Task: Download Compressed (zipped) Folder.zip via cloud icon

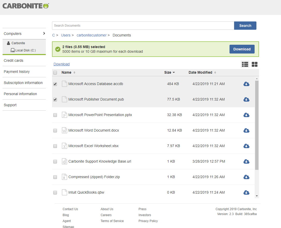Action: point(246,177)
